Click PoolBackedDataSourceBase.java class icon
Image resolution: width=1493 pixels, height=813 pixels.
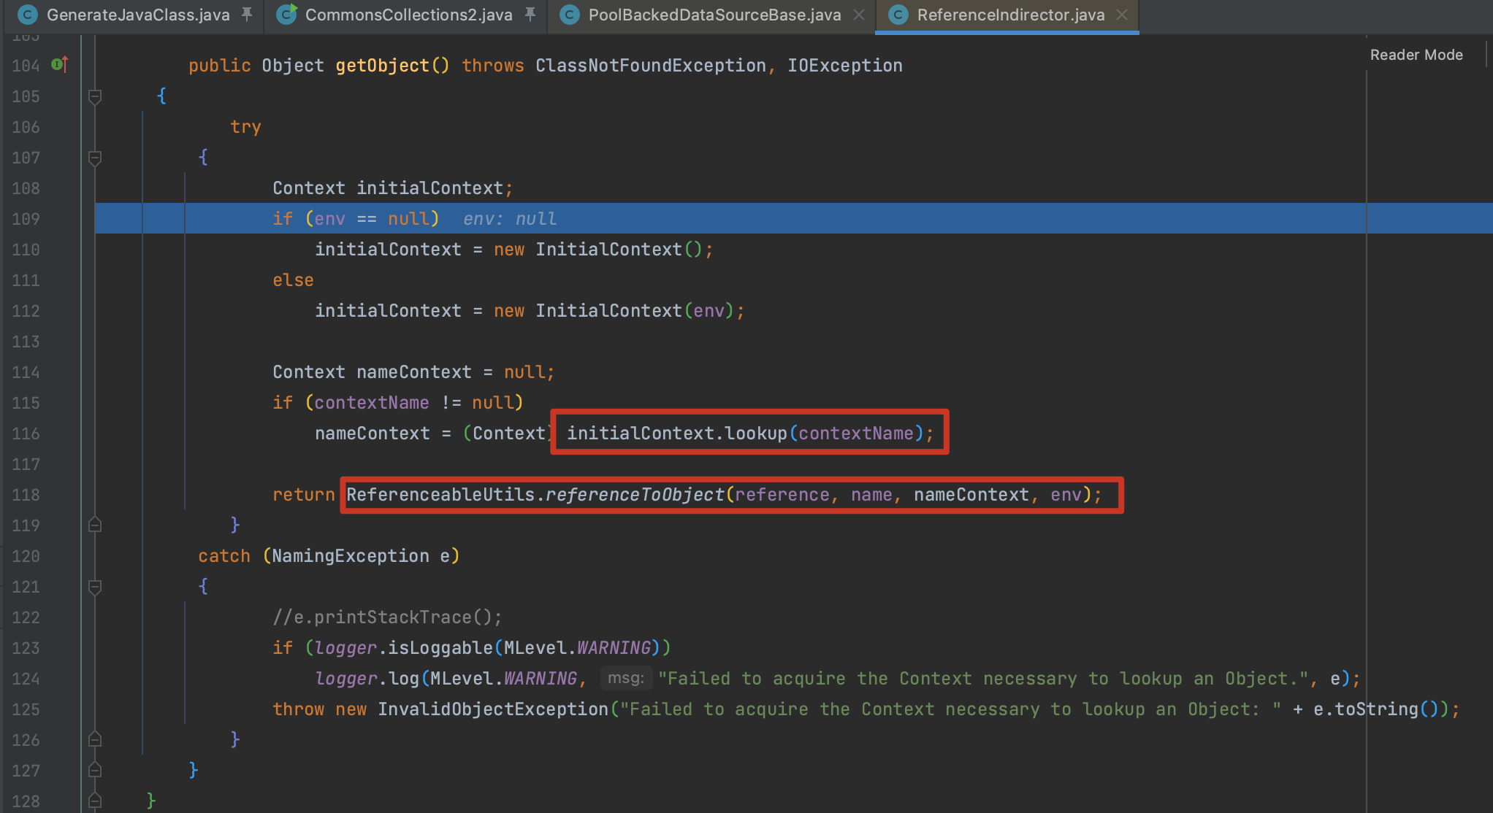point(570,15)
